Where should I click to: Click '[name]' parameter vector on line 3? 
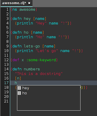click(40, 19)
